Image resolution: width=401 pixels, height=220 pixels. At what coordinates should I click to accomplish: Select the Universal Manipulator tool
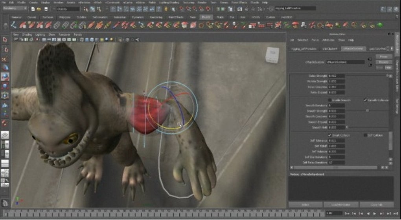[5, 95]
